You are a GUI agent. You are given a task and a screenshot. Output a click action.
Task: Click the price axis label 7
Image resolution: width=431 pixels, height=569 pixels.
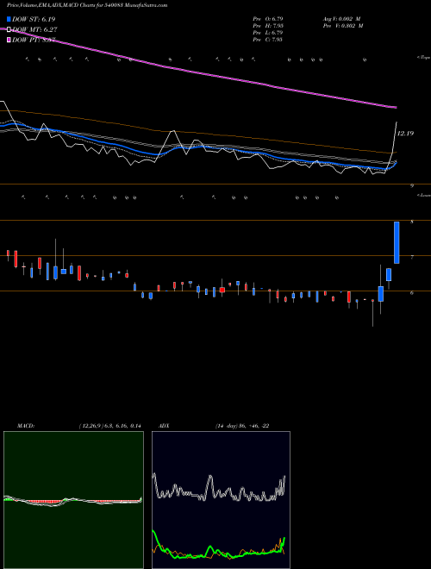412,257
